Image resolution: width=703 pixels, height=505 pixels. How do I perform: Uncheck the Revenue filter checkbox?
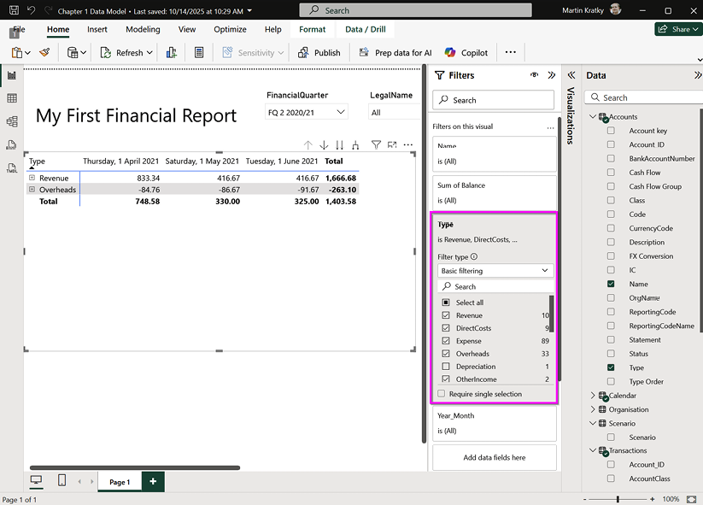click(446, 315)
